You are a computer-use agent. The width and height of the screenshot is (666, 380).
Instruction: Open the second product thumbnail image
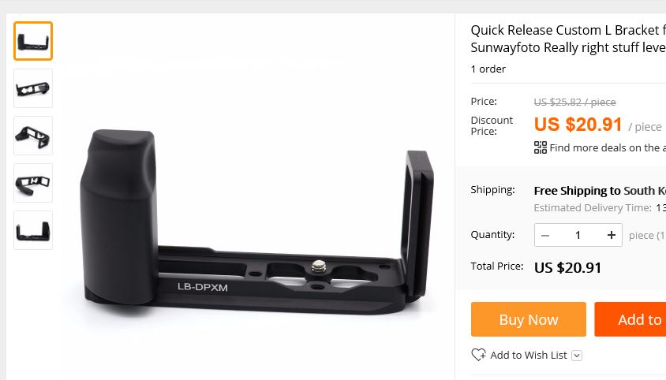click(33, 88)
